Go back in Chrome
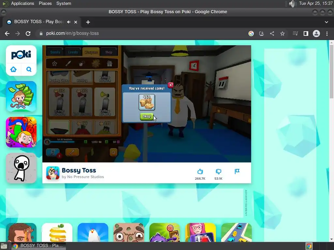This screenshot has width=334, height=250. (x=7, y=34)
